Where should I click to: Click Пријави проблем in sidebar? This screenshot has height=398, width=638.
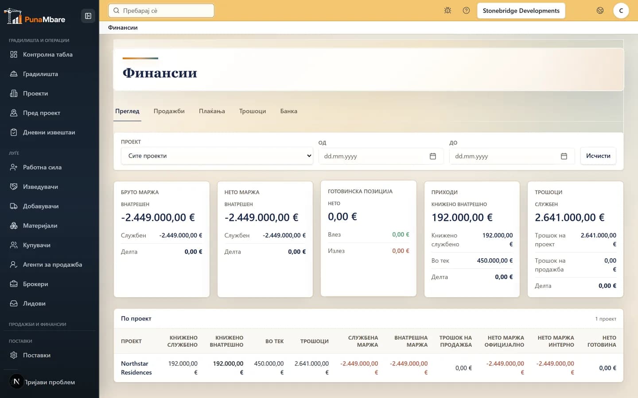pos(50,382)
